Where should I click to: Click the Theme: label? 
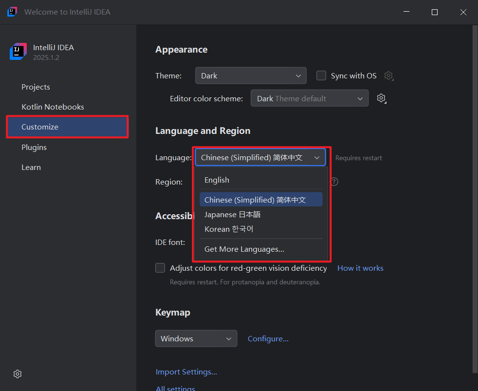point(168,75)
